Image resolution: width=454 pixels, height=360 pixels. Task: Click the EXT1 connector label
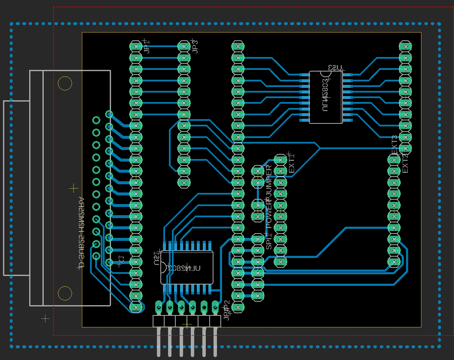[x=292, y=164]
